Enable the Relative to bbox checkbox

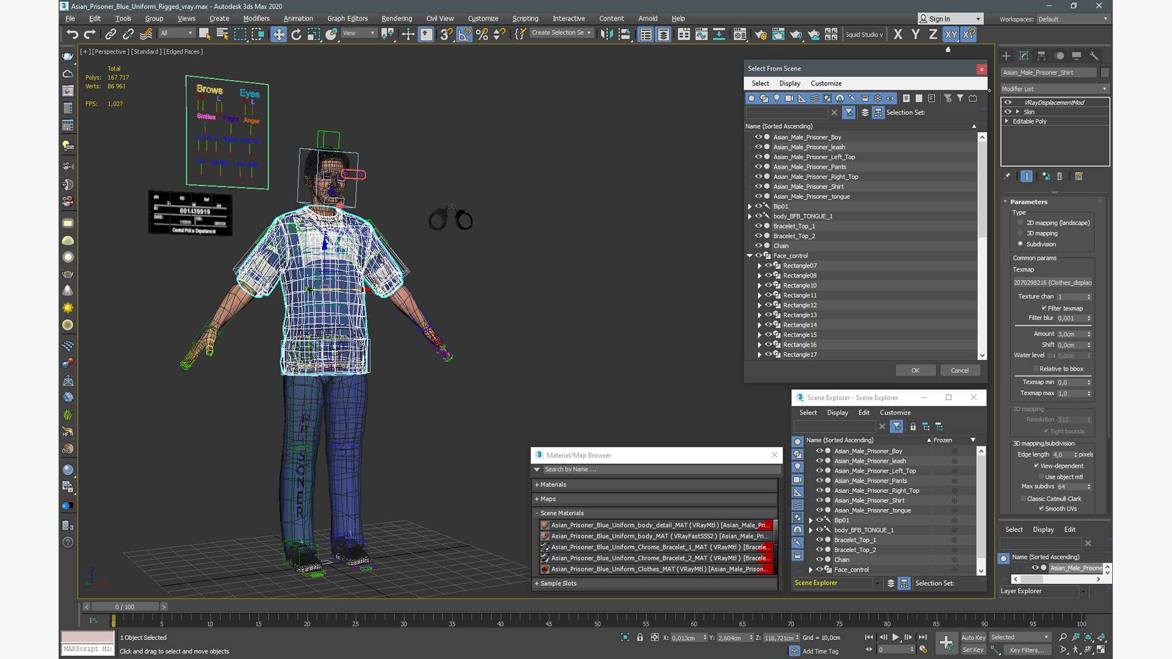point(1036,369)
